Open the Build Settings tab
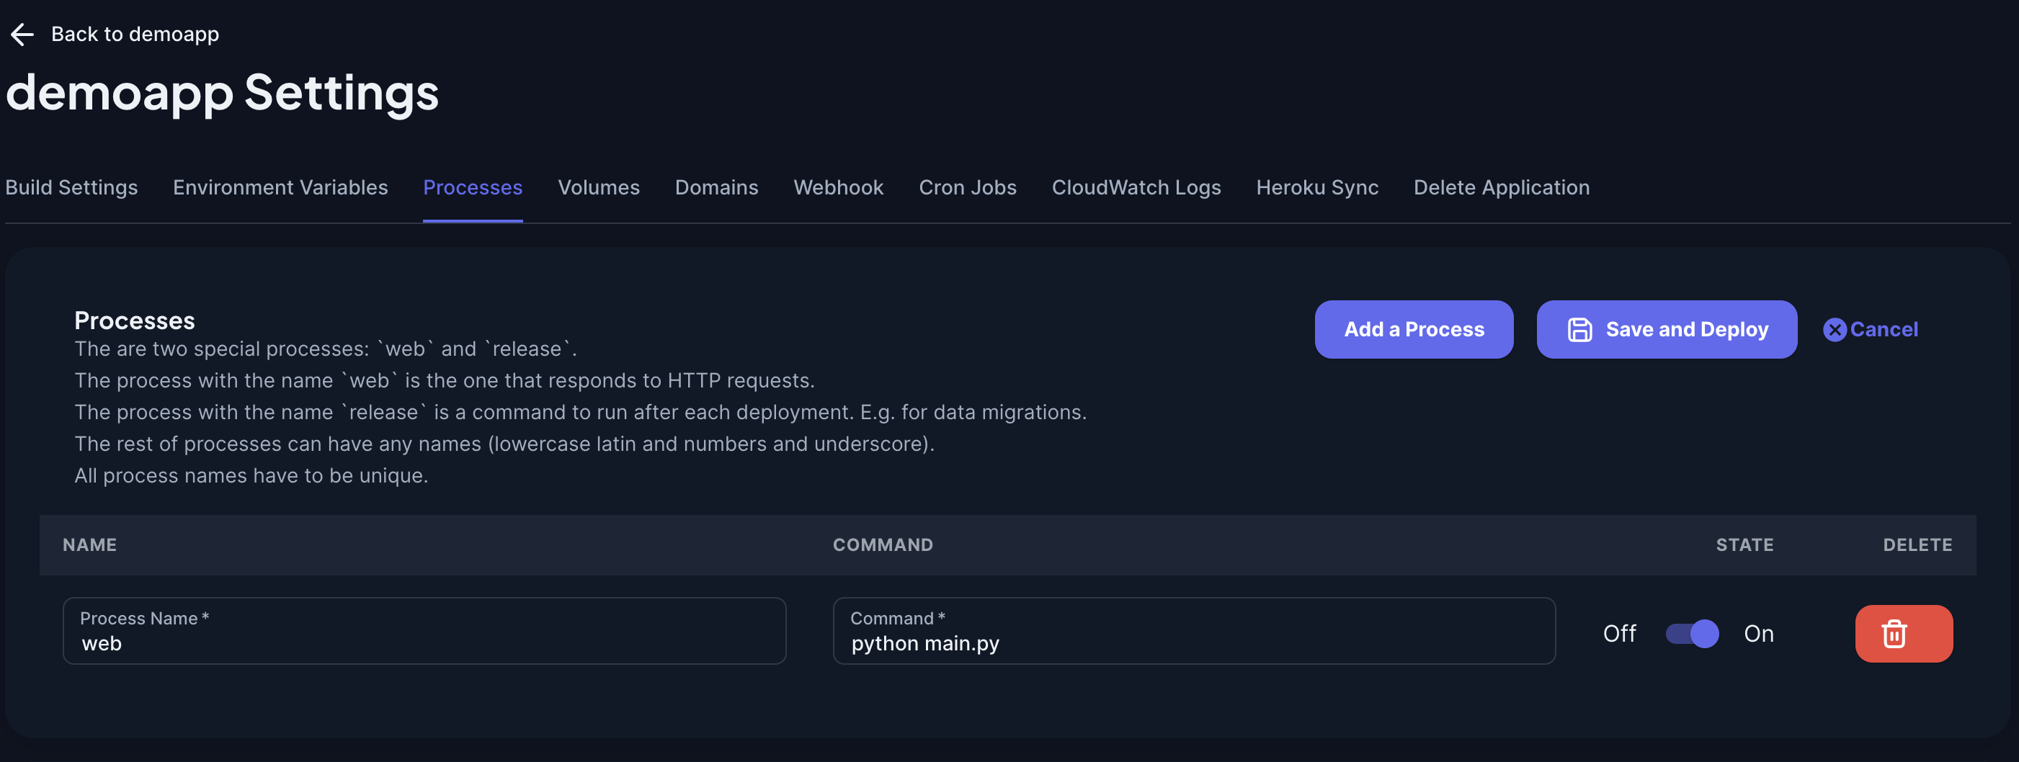2019x762 pixels. pyautogui.click(x=71, y=187)
